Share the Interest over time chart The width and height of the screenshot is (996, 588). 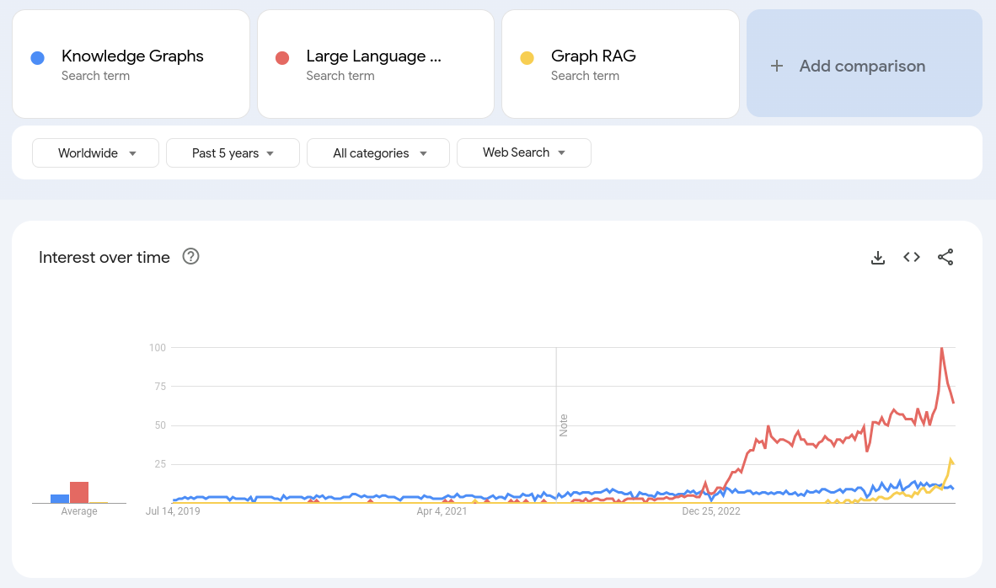[x=945, y=257]
